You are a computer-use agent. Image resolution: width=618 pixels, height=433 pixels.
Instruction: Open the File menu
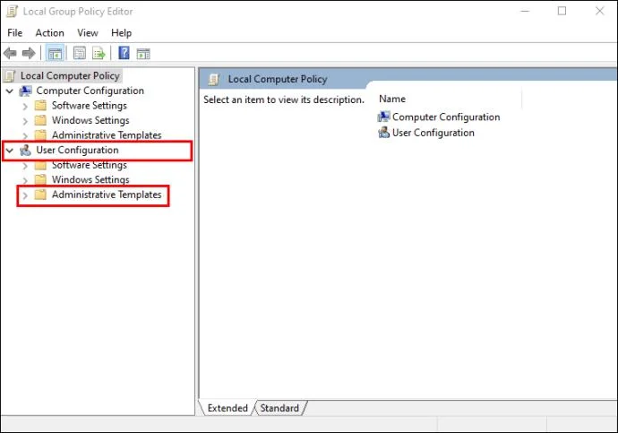click(15, 33)
